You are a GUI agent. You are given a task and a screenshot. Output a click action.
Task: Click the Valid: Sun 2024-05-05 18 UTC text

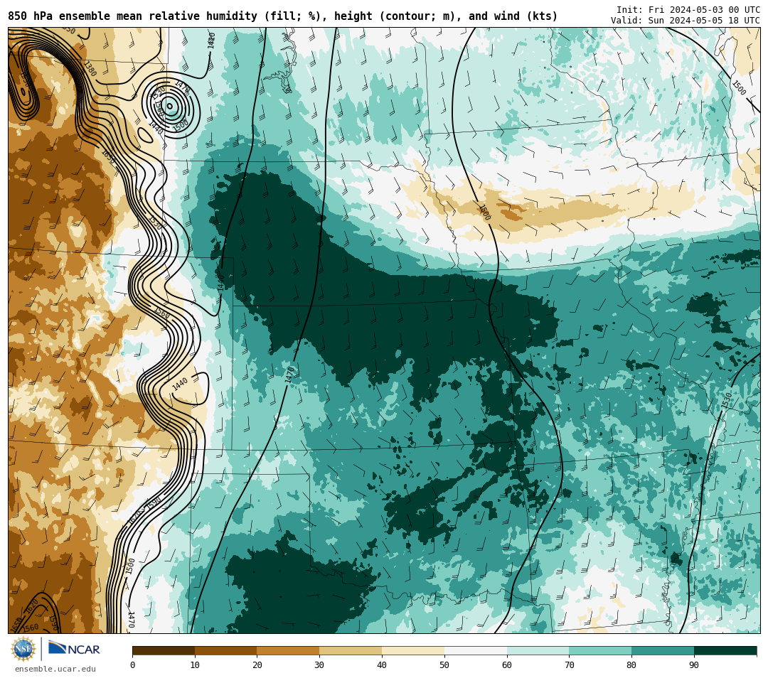(686, 21)
